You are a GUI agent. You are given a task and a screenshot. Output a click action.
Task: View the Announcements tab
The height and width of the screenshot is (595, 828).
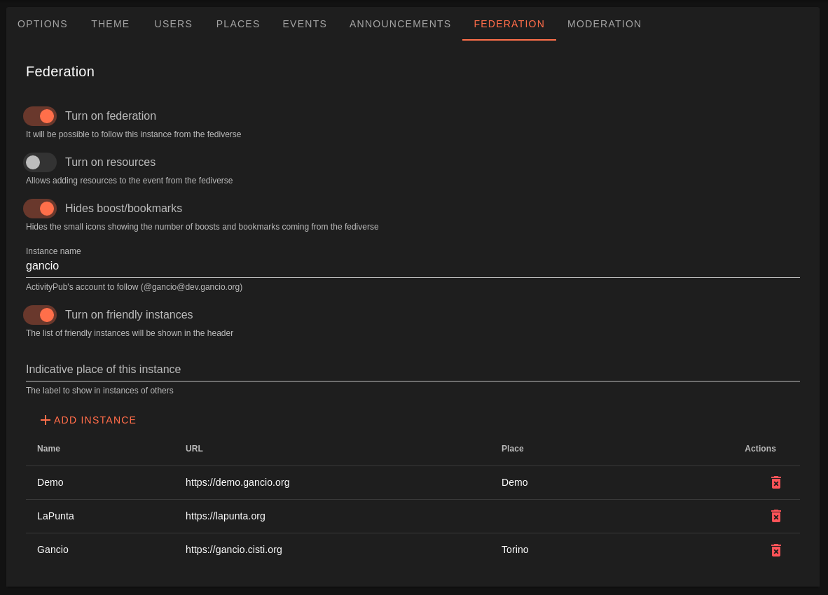[400, 24]
